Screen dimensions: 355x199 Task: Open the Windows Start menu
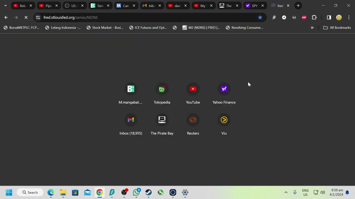pos(9,192)
